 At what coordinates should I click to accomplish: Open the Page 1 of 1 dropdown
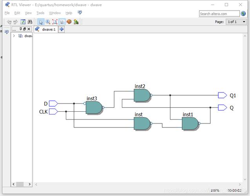(x=236, y=22)
